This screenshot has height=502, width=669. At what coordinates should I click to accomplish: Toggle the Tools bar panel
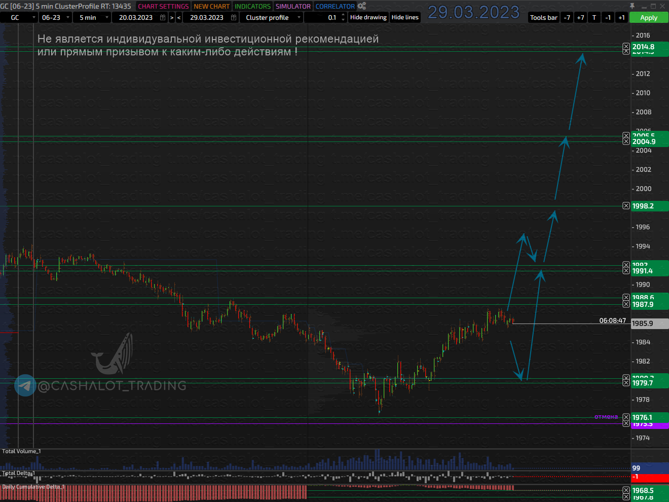(543, 17)
